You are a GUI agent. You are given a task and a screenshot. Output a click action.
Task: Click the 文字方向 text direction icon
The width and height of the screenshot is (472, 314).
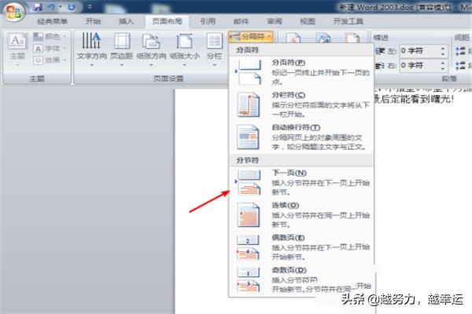91,41
